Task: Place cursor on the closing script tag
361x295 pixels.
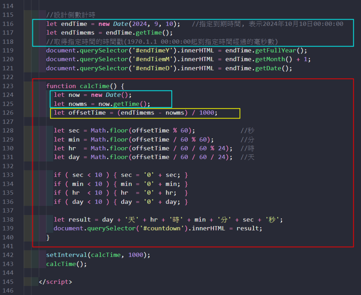Action: pyautogui.click(x=55, y=282)
